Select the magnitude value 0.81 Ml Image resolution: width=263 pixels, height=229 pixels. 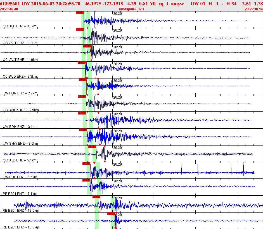[x=147, y=4]
